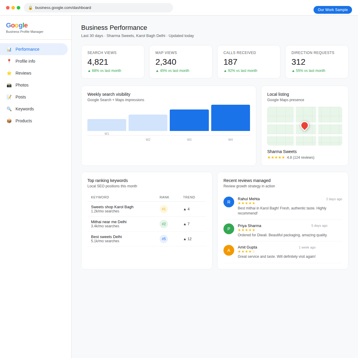
Task: Click the red map pin on Local listing
Action: click(x=304, y=125)
